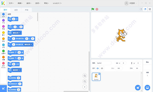Select the large stage layout toggle
Image resolution: width=153 pixels, height=92 pixels.
tap(145, 9)
